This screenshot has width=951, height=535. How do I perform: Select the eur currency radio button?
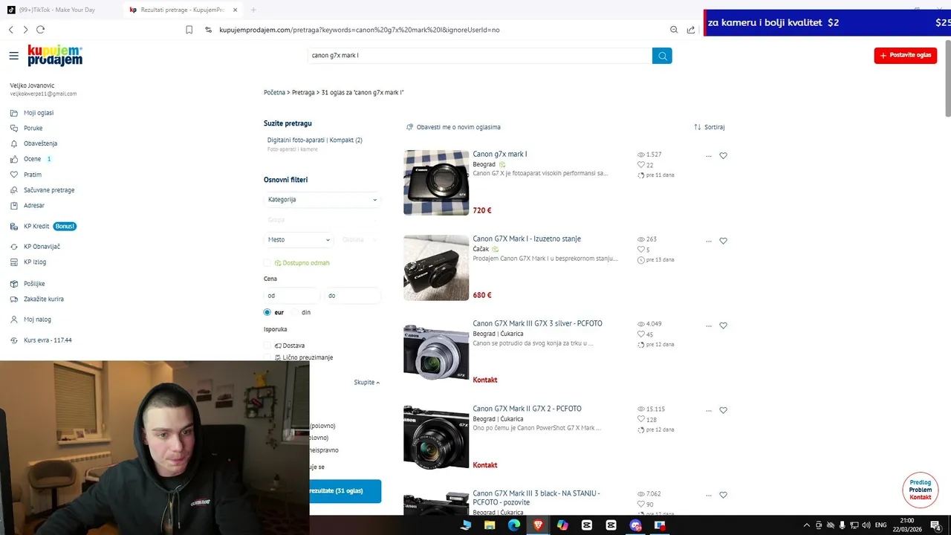pyautogui.click(x=267, y=312)
